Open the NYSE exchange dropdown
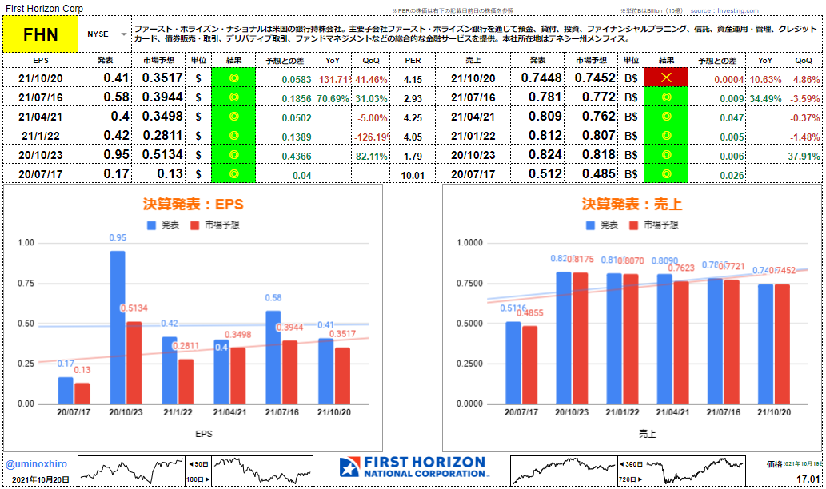This screenshot has height=489, width=826. tap(123, 34)
